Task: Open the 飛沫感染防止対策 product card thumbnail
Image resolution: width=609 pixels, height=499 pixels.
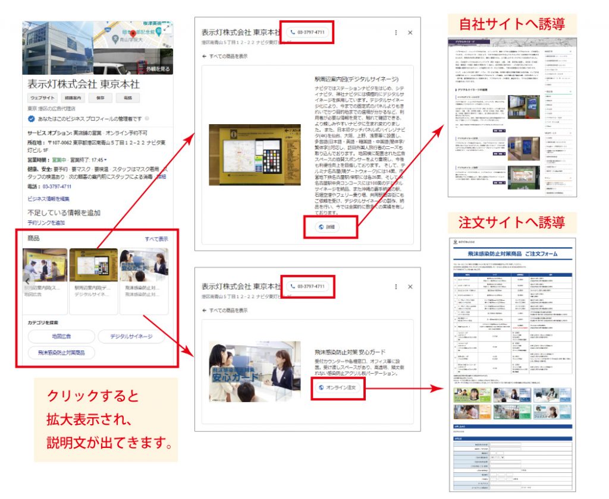Action: (144, 265)
